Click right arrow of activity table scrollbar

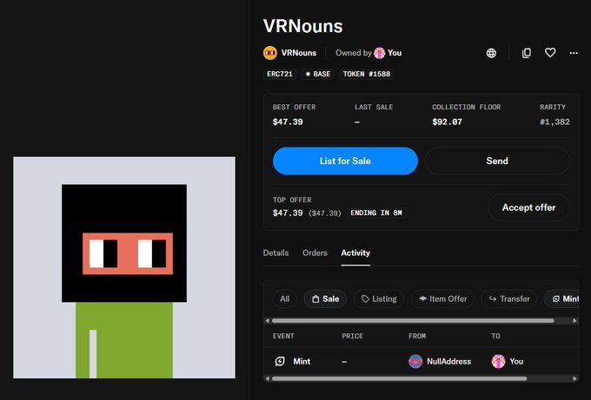tap(574, 378)
